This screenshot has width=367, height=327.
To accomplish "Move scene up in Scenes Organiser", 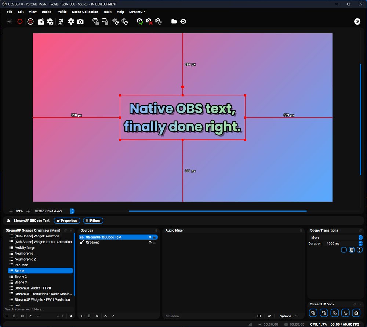I will [x=31, y=316].
